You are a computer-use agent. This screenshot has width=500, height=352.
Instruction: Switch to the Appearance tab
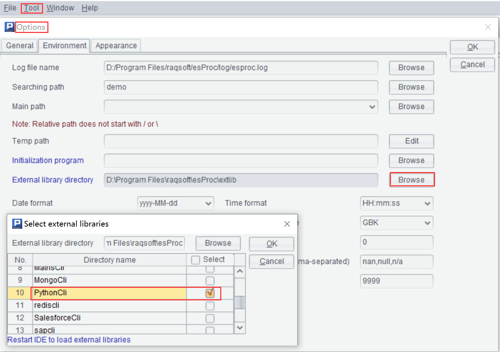click(x=116, y=46)
